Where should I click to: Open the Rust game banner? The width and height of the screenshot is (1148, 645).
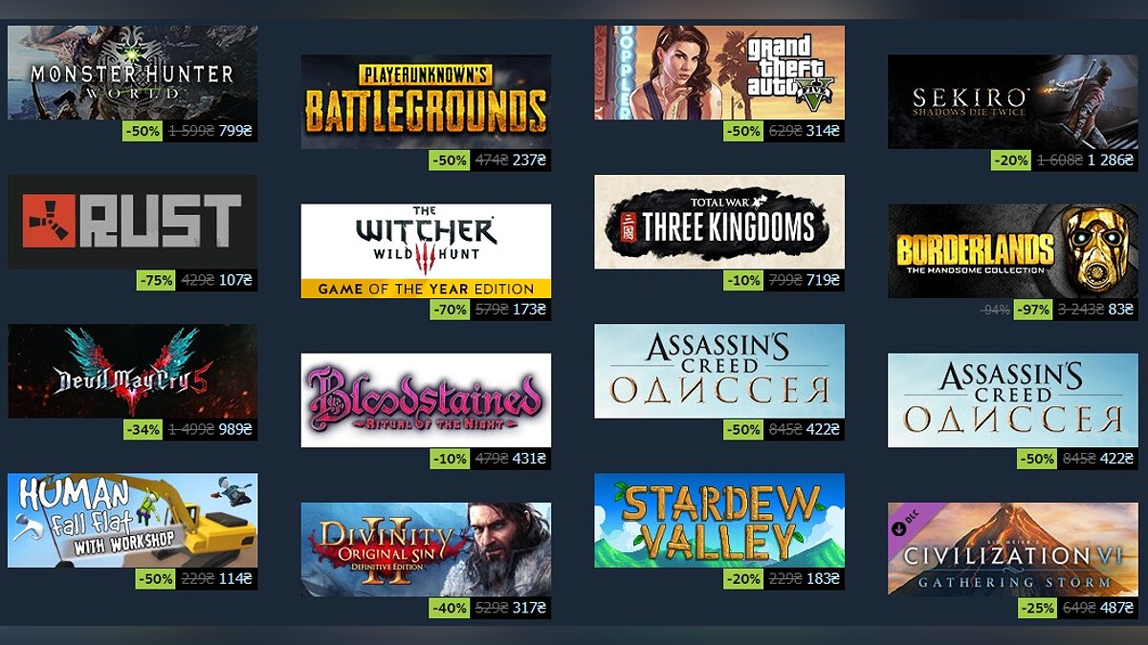[132, 222]
